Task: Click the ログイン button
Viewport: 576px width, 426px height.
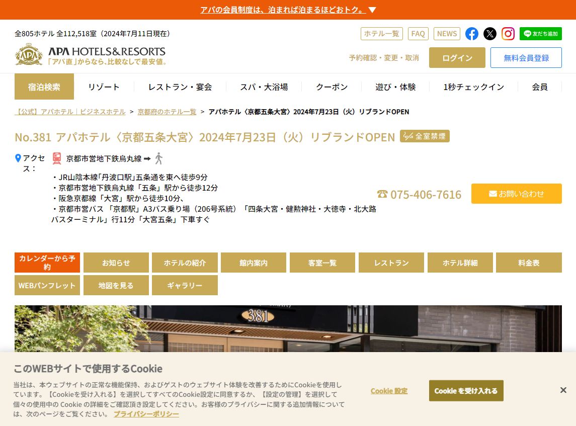Action: pos(457,58)
